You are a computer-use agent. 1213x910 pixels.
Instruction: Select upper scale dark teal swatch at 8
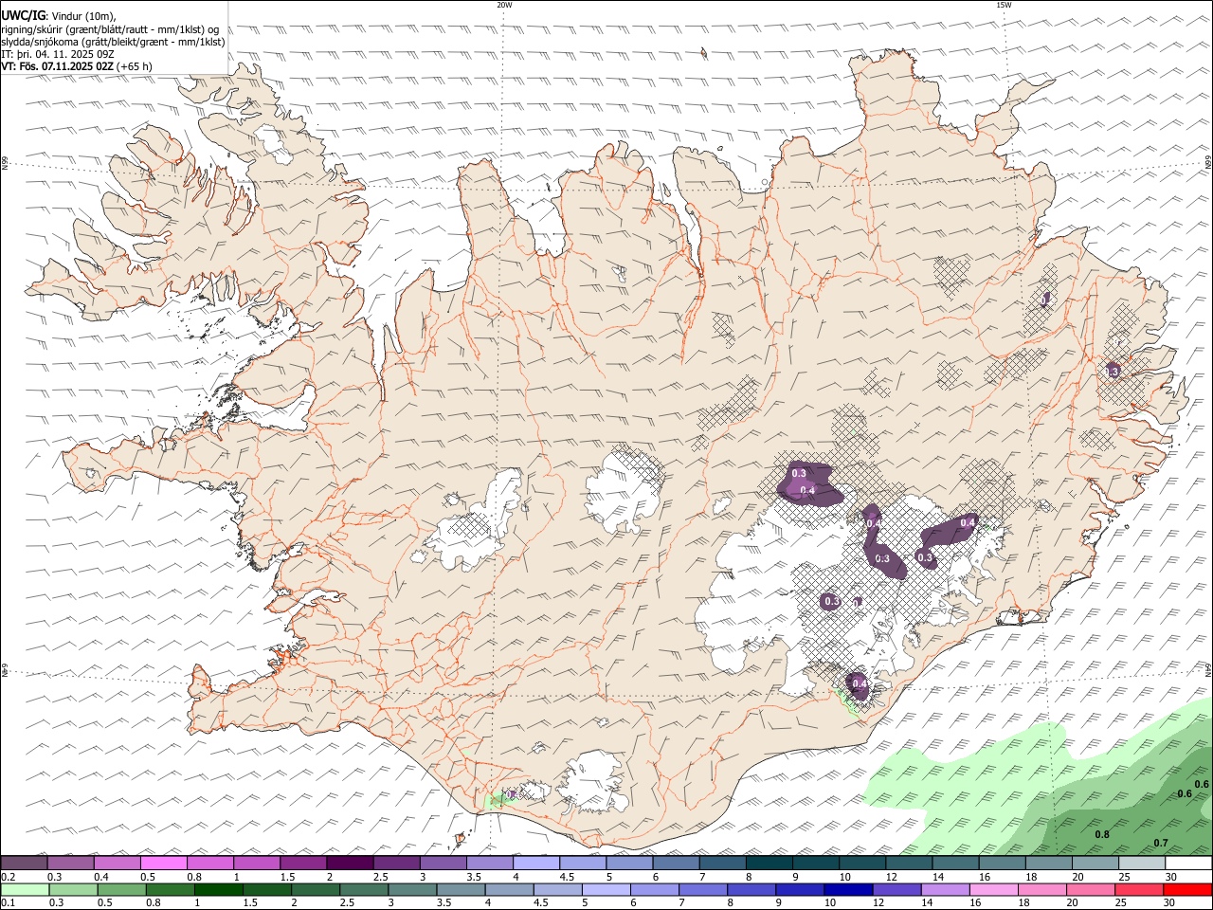(769, 864)
